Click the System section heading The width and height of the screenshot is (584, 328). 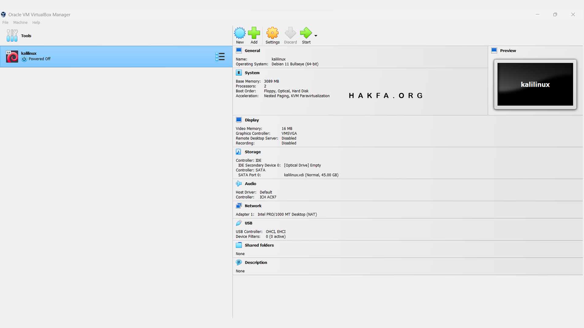[x=252, y=73]
